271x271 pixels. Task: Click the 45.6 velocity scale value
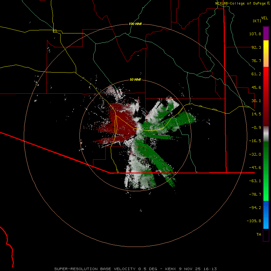click(256, 87)
